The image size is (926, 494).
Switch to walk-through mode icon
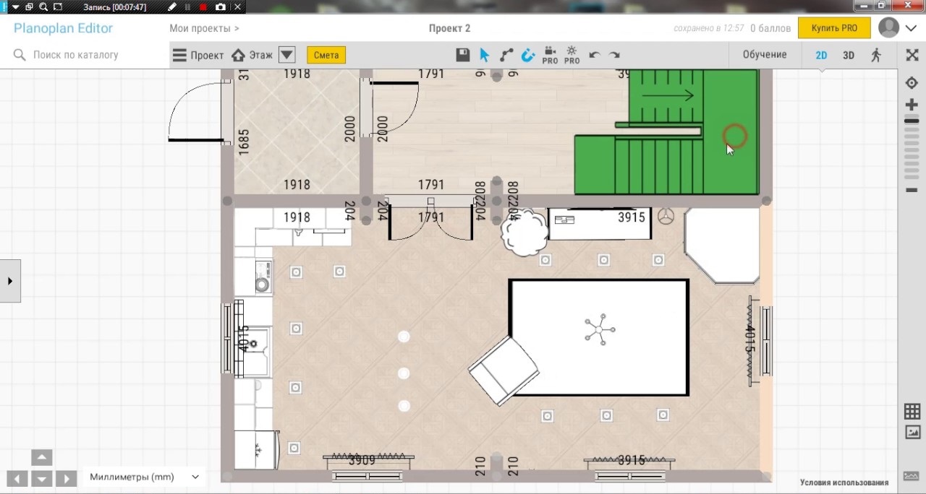tap(876, 55)
